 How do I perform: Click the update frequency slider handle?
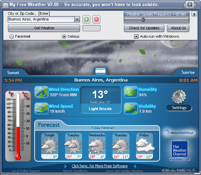coord(143,20)
